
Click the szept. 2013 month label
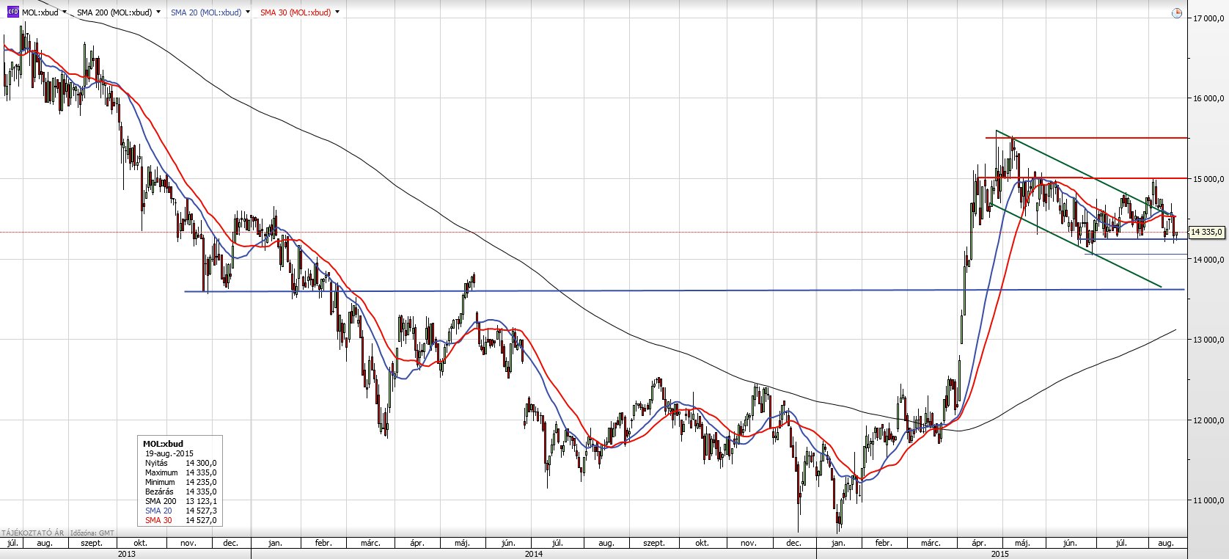coord(92,543)
